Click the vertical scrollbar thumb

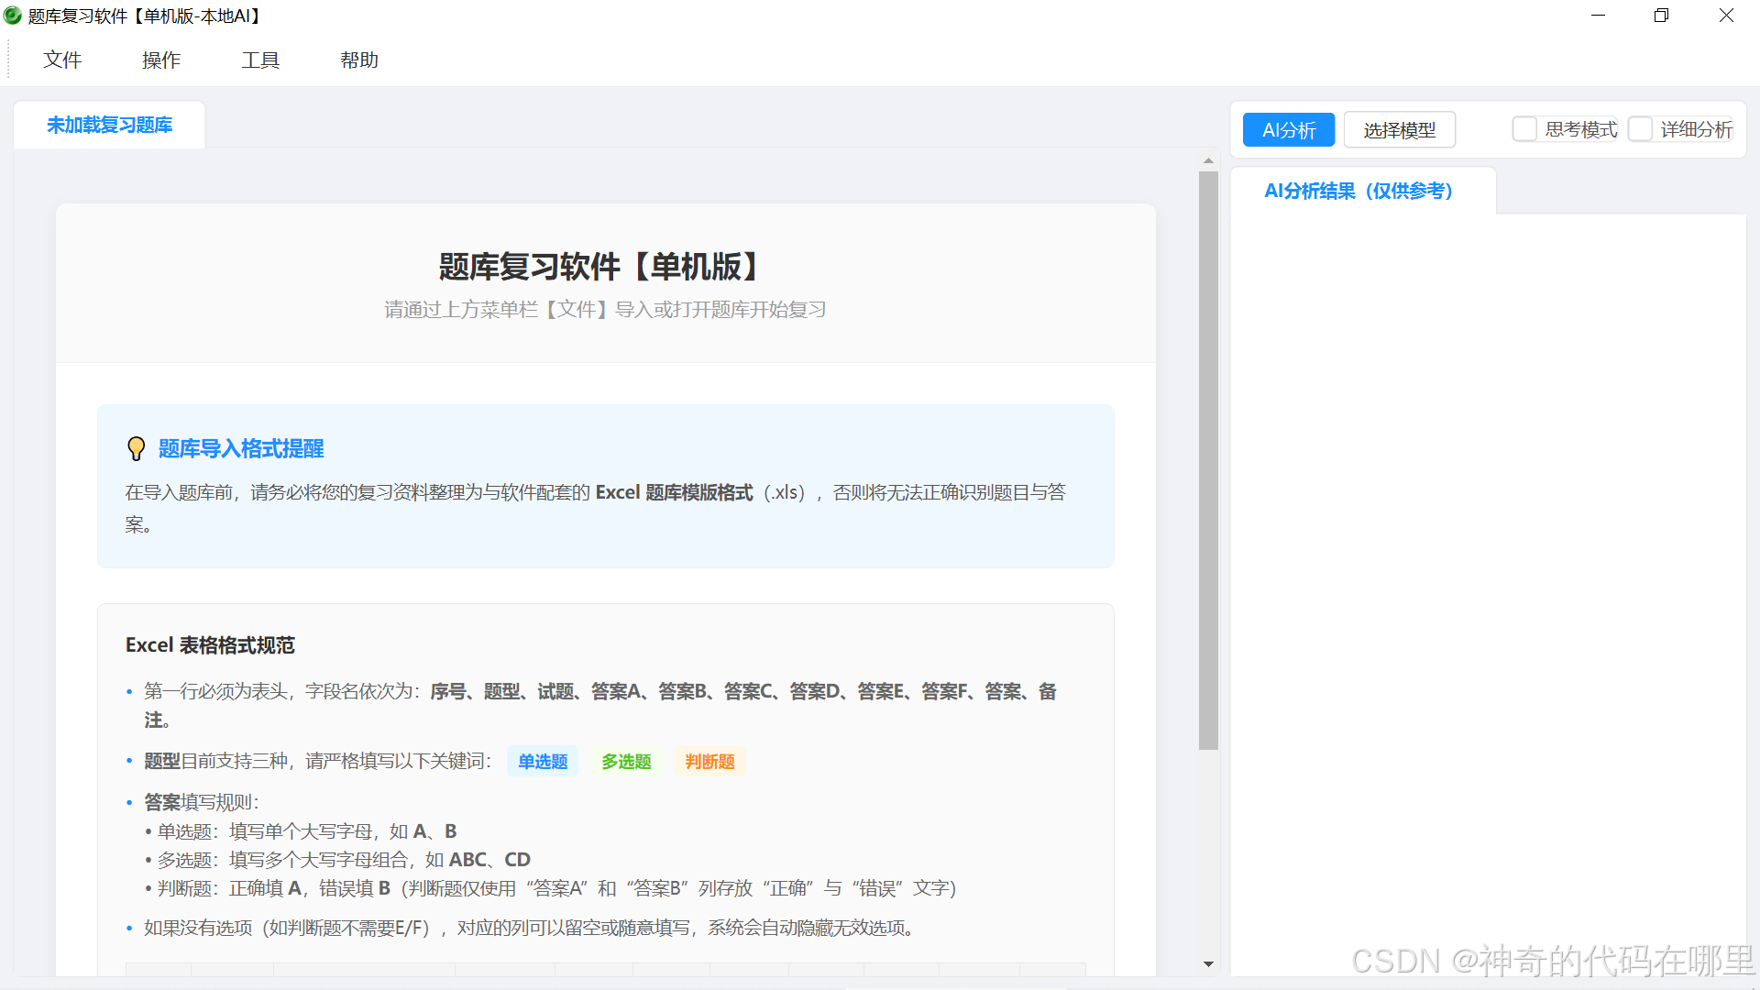[x=1208, y=460]
